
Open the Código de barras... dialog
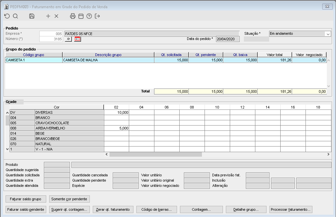[157, 209]
